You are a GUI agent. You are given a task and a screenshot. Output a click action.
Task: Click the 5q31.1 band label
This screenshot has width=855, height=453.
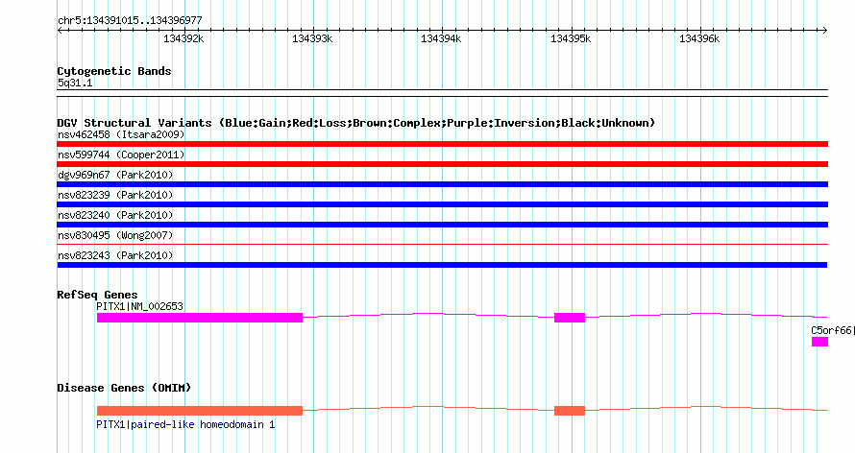pyautogui.click(x=75, y=83)
